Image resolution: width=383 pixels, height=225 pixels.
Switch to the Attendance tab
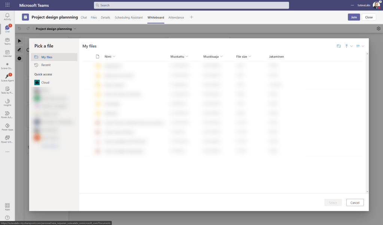coord(176,17)
